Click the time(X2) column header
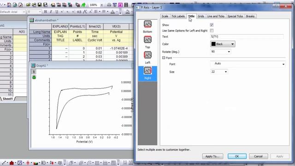 coord(95,27)
